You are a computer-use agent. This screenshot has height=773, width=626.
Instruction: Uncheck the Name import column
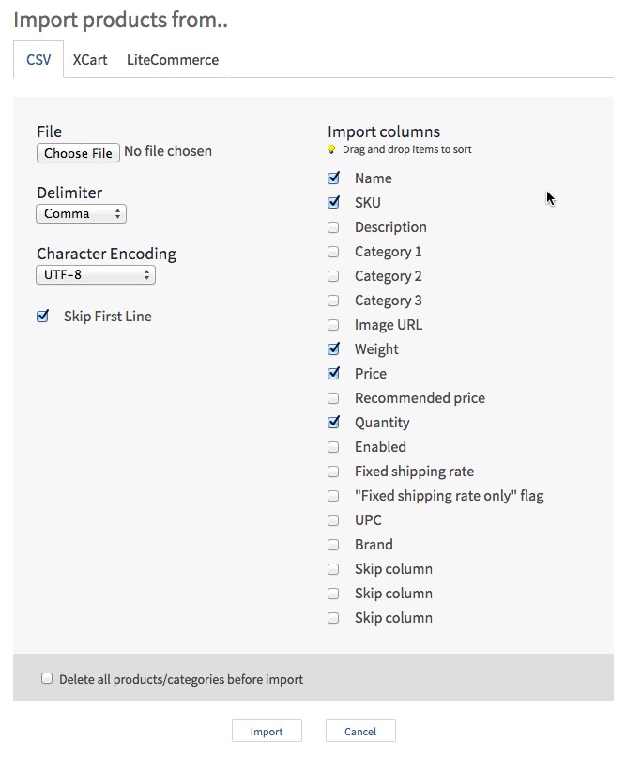[333, 178]
